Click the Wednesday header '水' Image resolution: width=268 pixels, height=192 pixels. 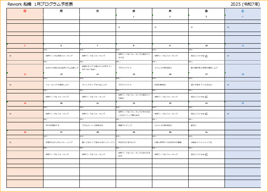[x=134, y=11]
